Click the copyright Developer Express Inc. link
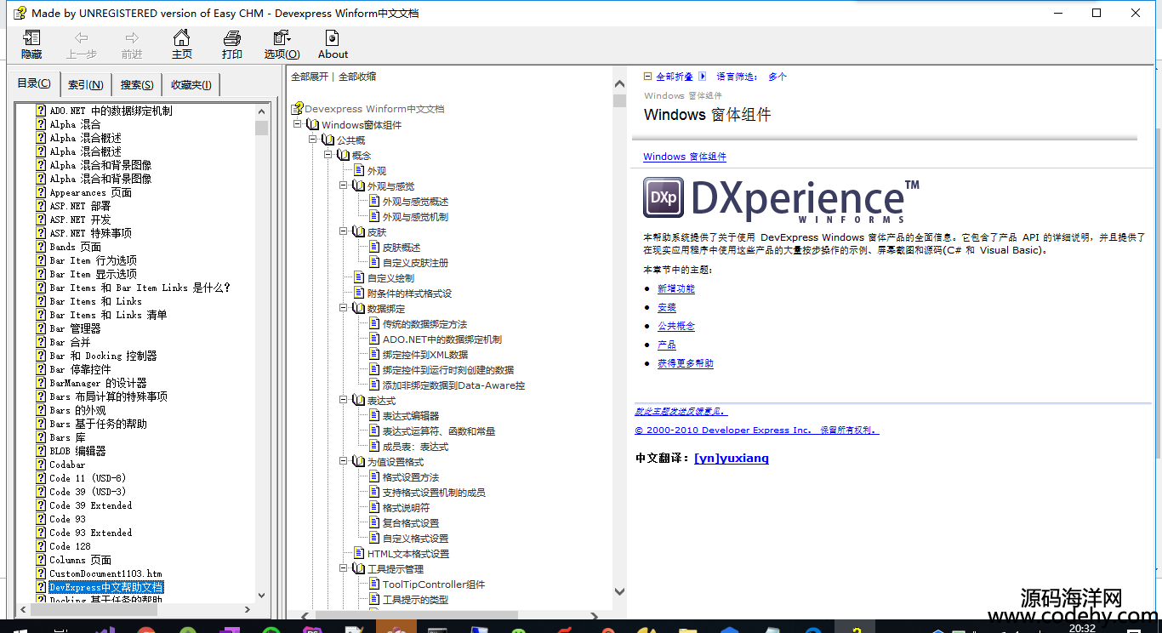The width and height of the screenshot is (1162, 633). click(x=757, y=431)
